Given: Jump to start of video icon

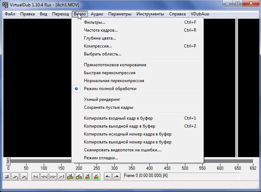Looking at the screenshot, I should [35, 176].
